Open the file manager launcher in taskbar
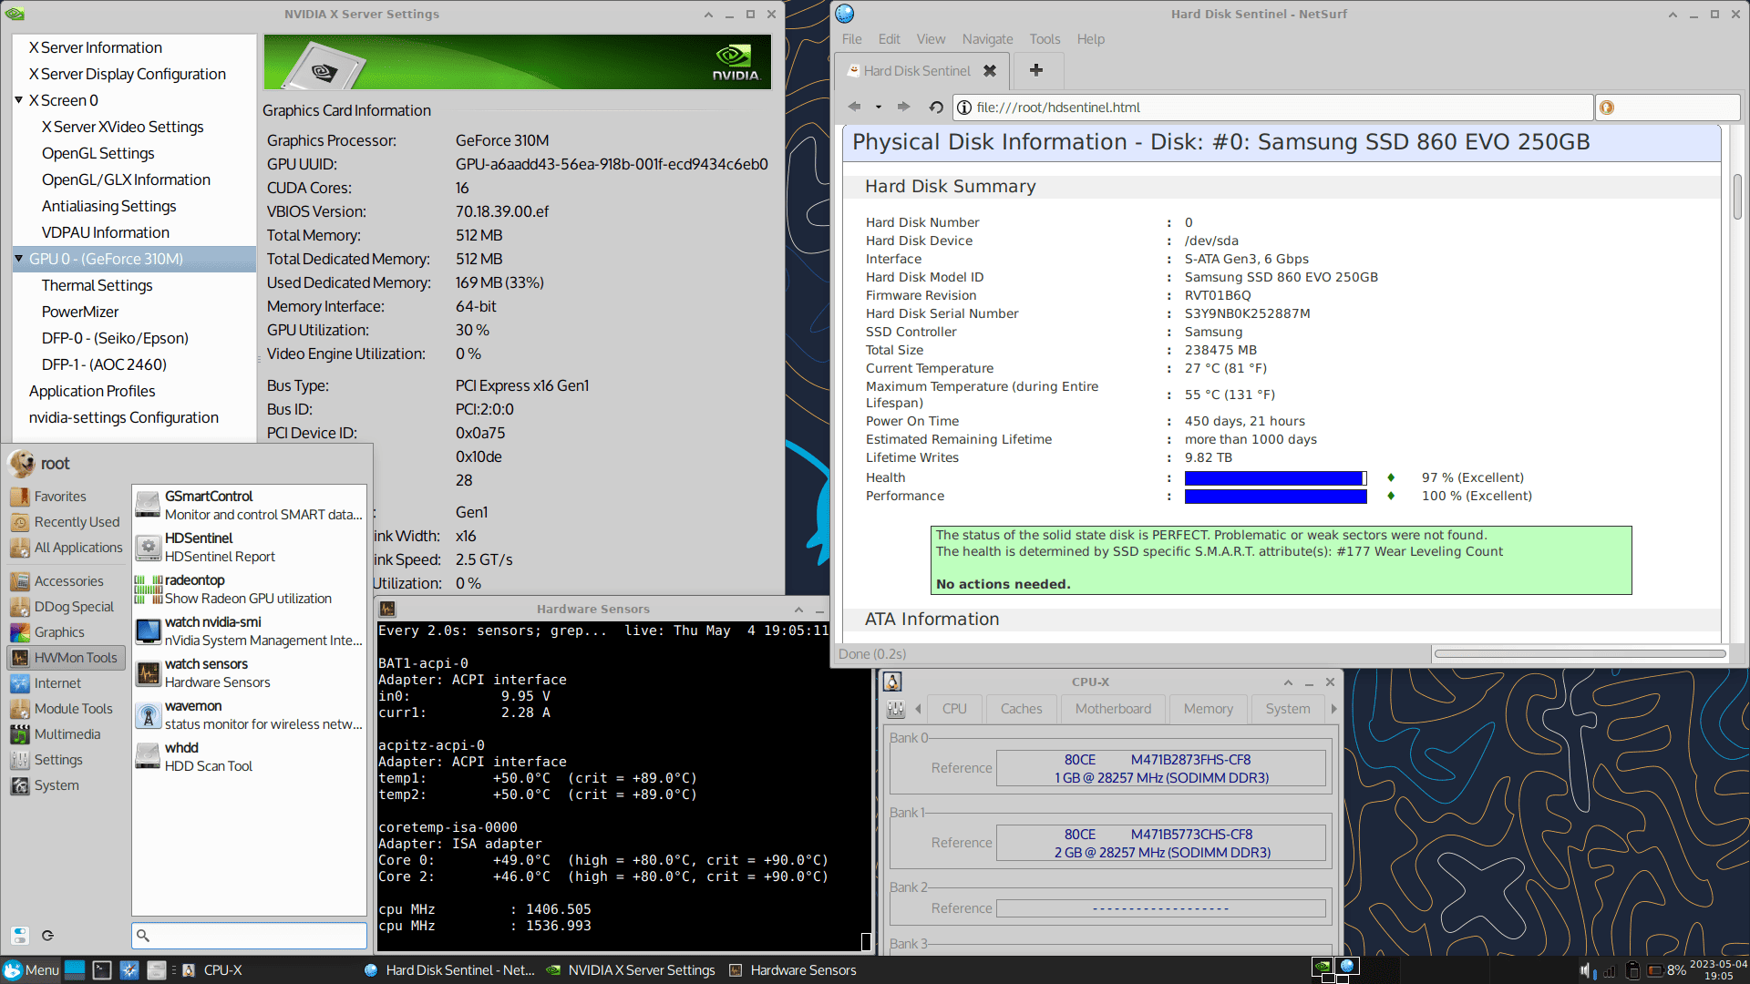This screenshot has width=1750, height=984. tap(157, 970)
